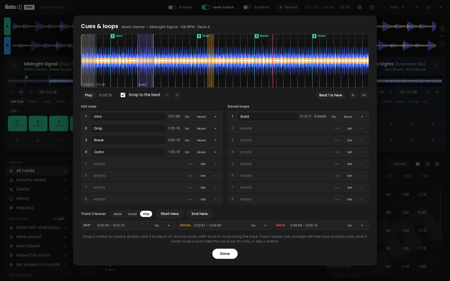Click Start here in Track Cleaner

170,214
